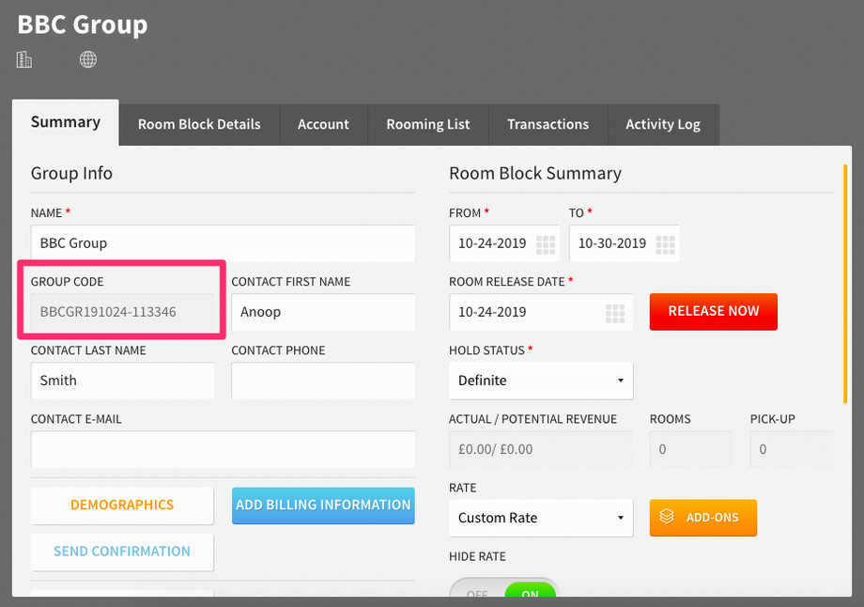Go to the Rooming List tab
This screenshot has height=607, width=864.
pos(428,125)
